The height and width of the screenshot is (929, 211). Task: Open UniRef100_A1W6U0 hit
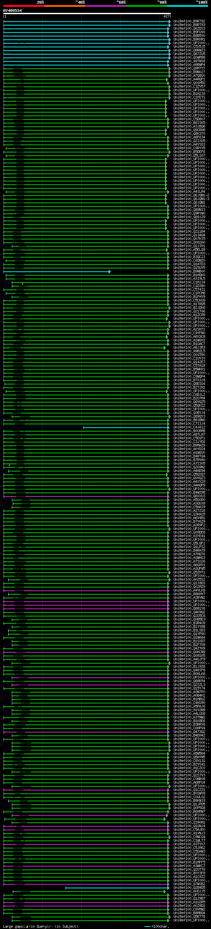(189, 452)
